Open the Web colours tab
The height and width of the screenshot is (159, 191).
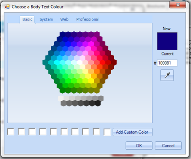(x=64, y=19)
